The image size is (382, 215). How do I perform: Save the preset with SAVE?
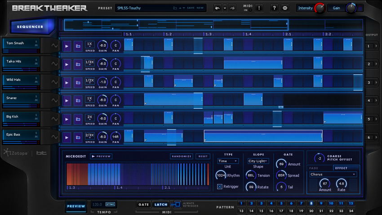click(191, 8)
